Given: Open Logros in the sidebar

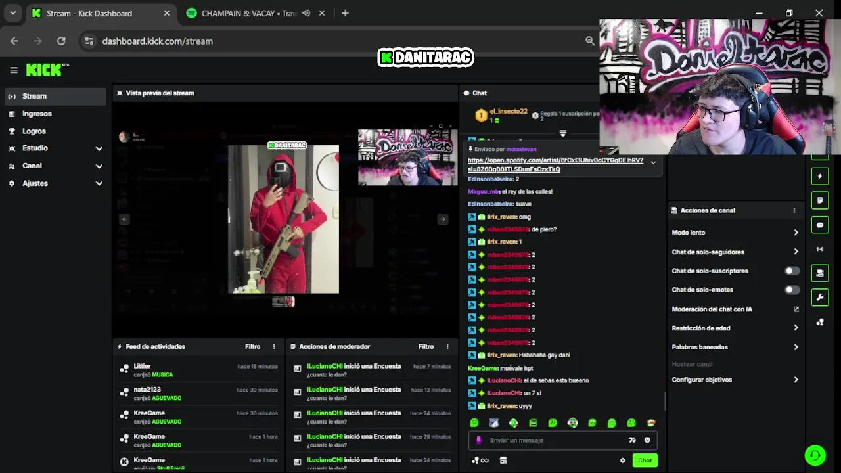Looking at the screenshot, I should [56, 131].
